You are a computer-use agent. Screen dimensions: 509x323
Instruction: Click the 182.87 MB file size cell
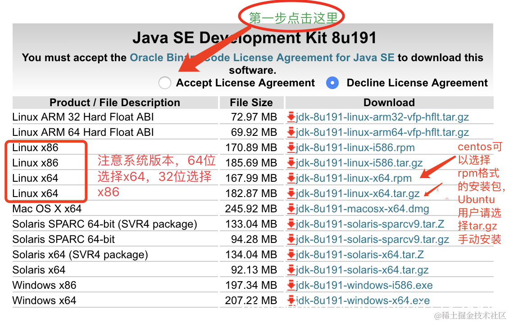251,193
